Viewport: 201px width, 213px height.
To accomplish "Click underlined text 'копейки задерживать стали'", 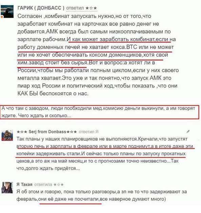I will click(x=48, y=154).
